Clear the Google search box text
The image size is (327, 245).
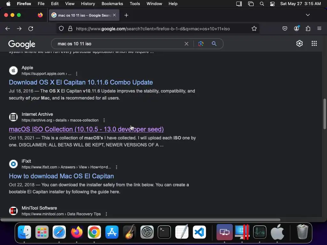pyautogui.click(x=186, y=44)
